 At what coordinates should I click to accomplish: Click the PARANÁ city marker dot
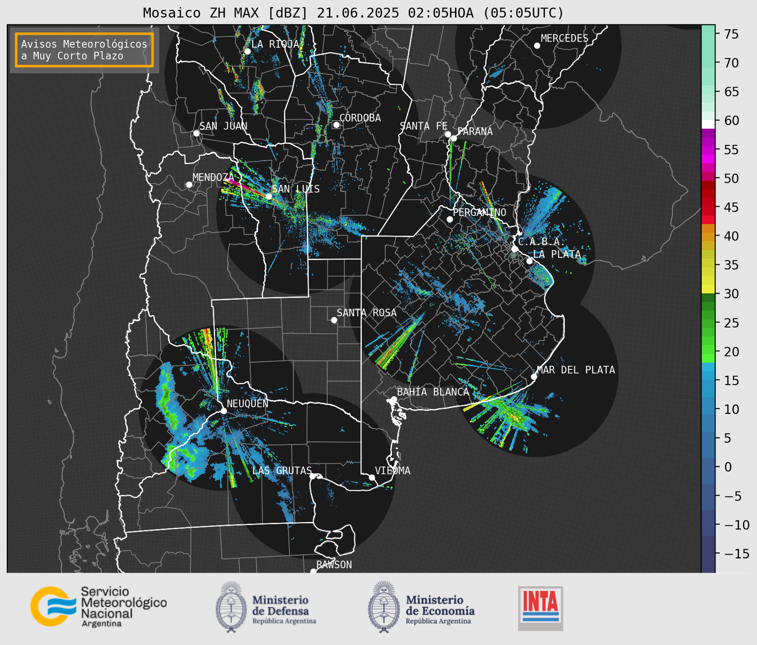(454, 138)
